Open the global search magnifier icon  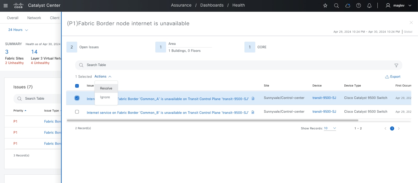[x=337, y=6]
